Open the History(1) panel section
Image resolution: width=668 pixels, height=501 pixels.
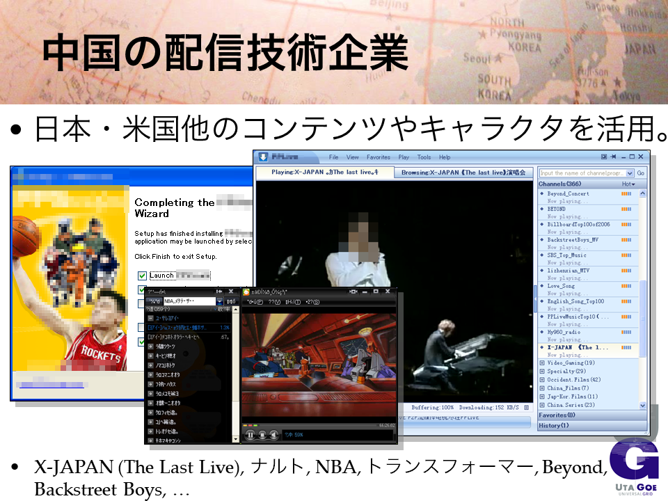pos(592,426)
